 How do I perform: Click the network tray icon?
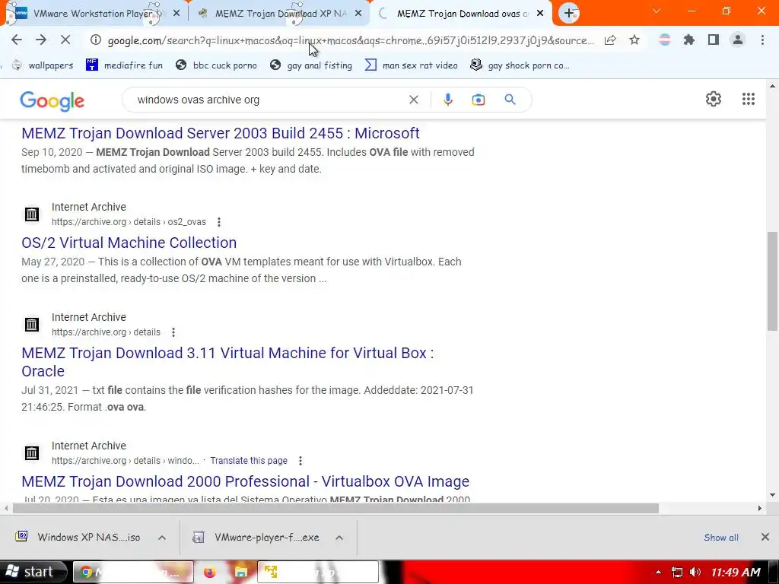click(676, 572)
